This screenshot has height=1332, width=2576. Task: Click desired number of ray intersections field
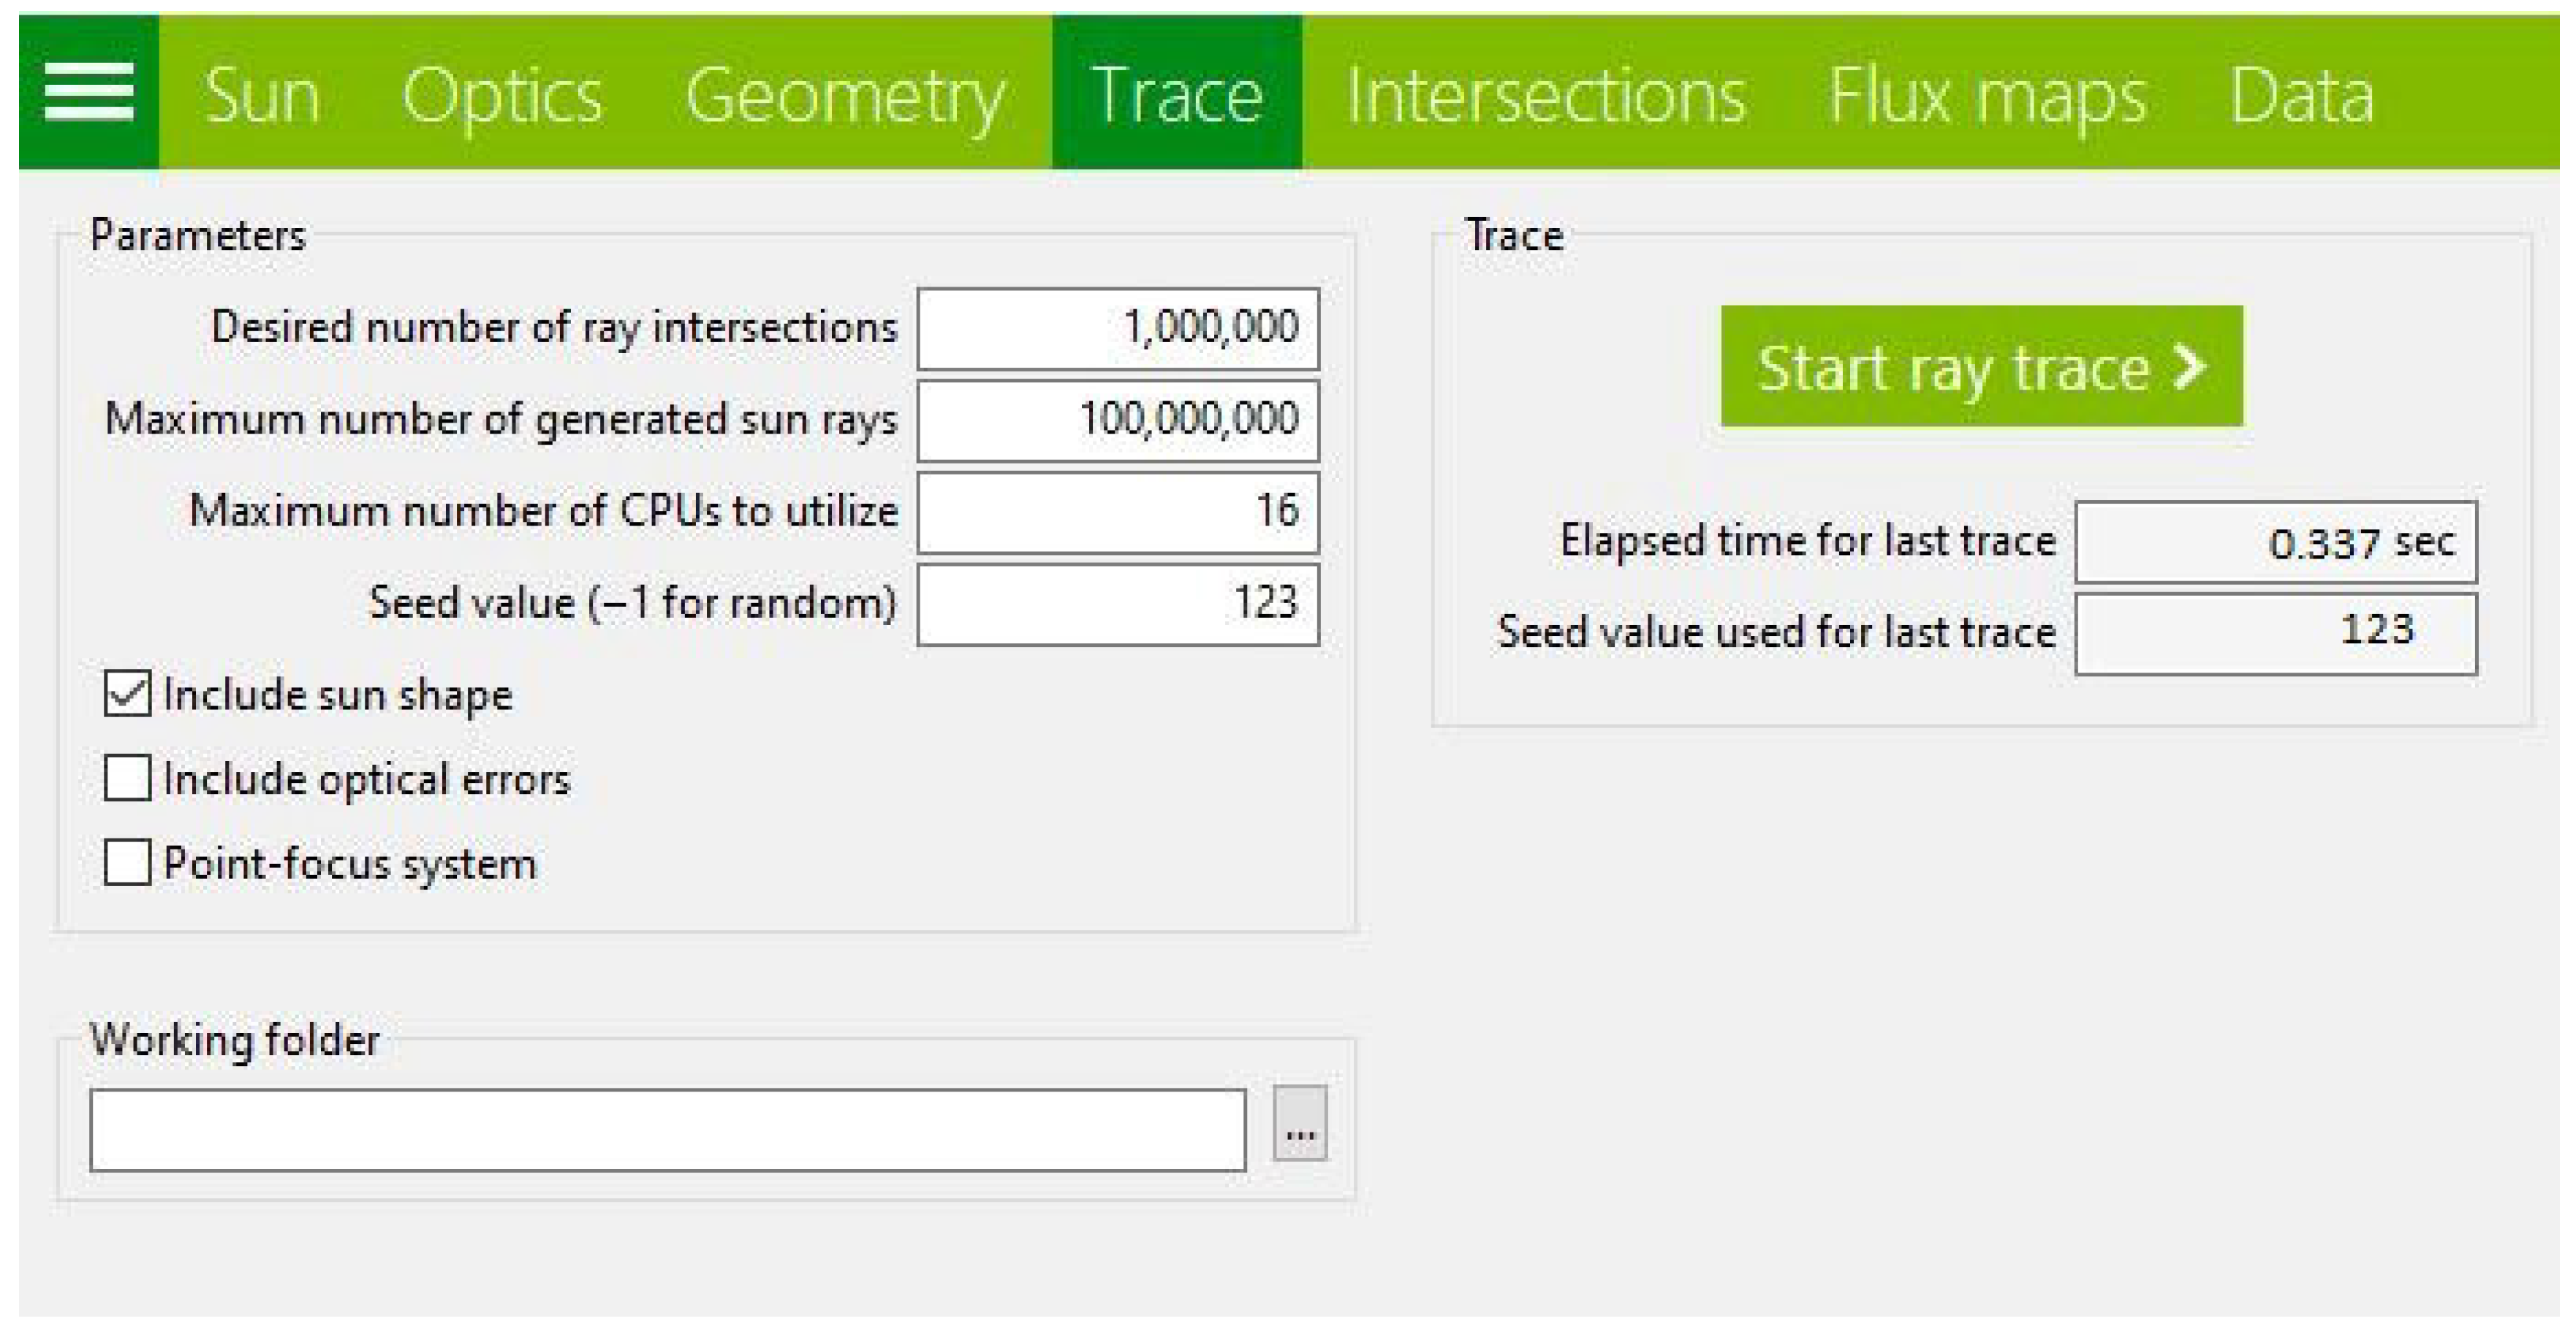tap(1117, 328)
